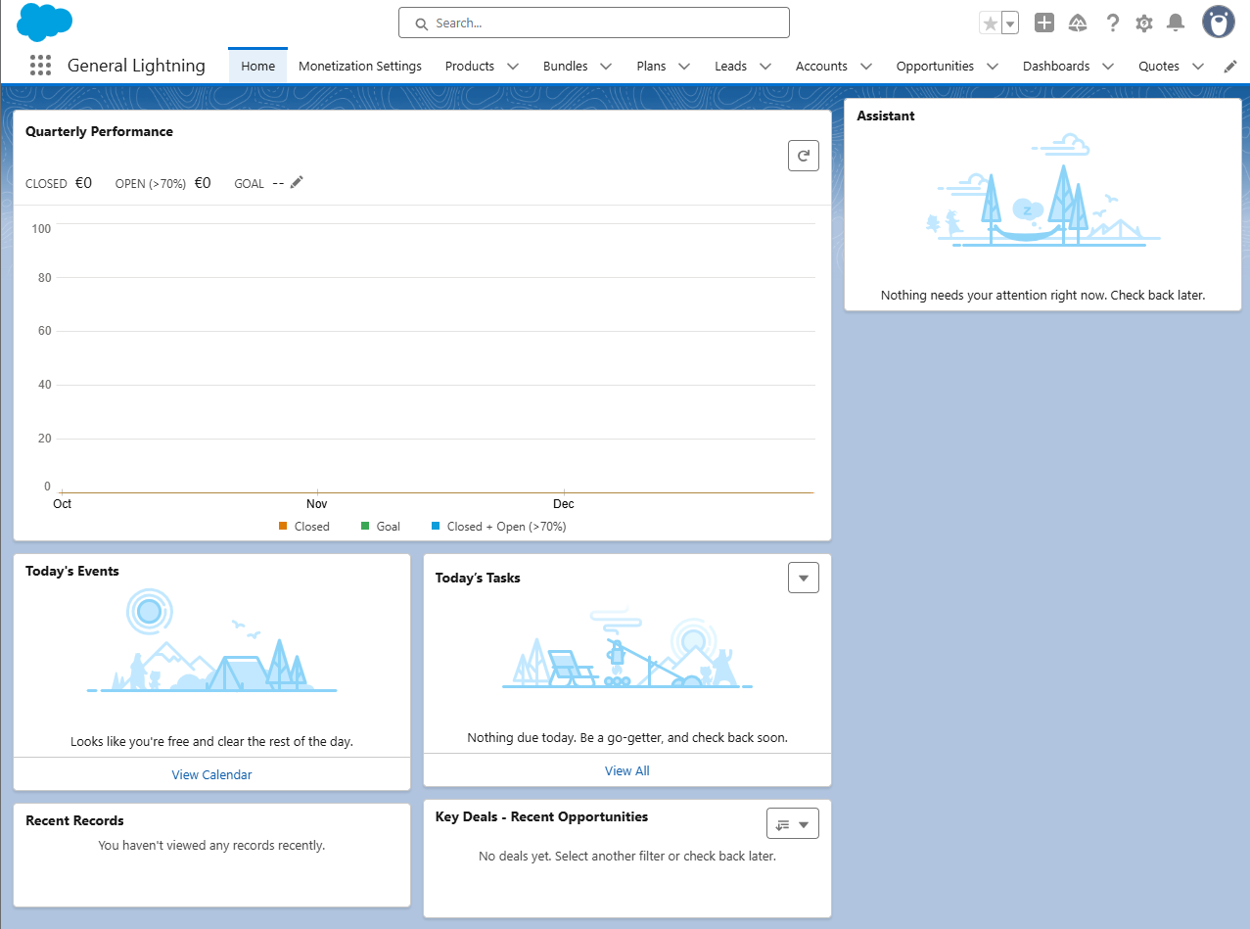Open the Key Deals filter dropdown
This screenshot has height=929, width=1250.
[792, 823]
